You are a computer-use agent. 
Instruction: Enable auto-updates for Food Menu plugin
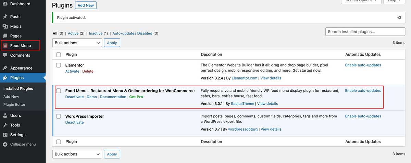tap(363, 91)
